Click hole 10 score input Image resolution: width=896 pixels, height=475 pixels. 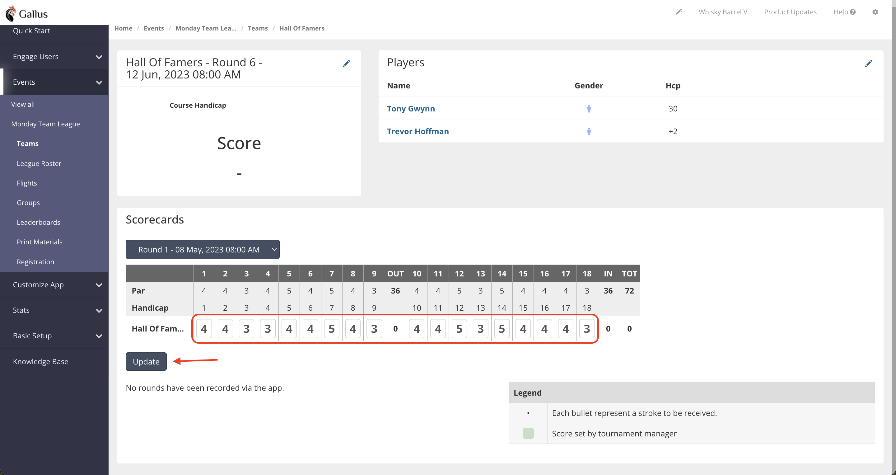tap(417, 328)
